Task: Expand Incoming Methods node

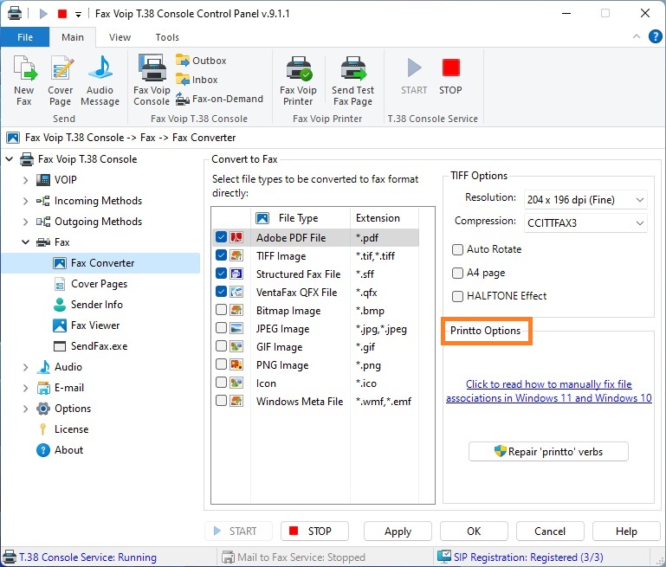Action: pos(25,201)
